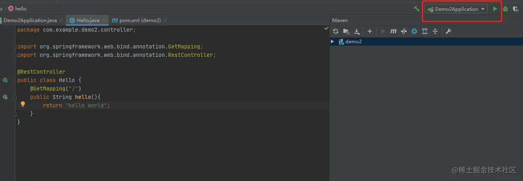This screenshot has width=523, height=181.
Task: Expand the demo2 Maven project node
Action: point(332,42)
